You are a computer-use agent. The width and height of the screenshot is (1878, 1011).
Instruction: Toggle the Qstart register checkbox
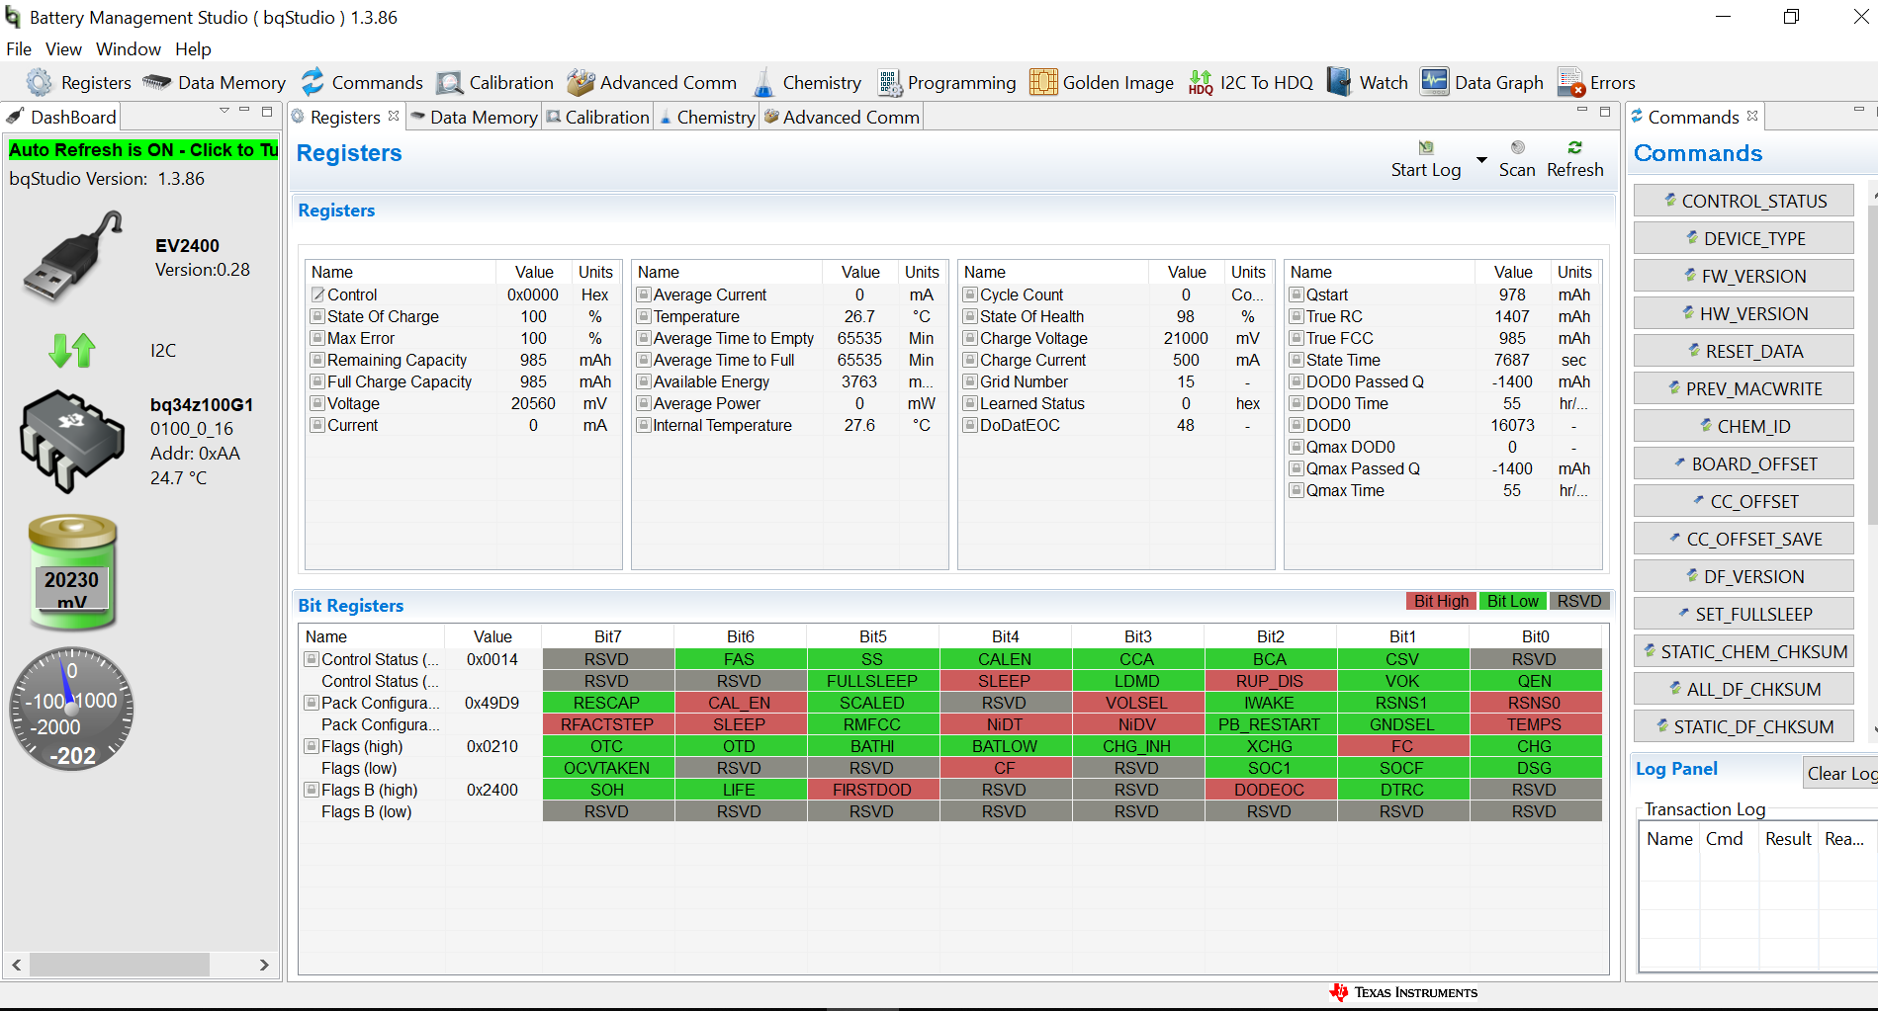[x=1297, y=295]
